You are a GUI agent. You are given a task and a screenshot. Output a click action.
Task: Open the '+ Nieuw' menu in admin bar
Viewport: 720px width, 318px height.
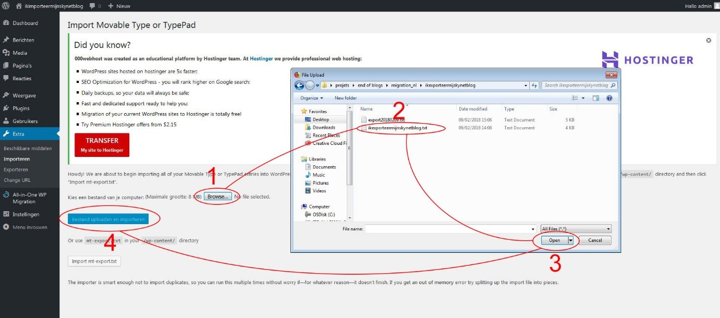[119, 6]
